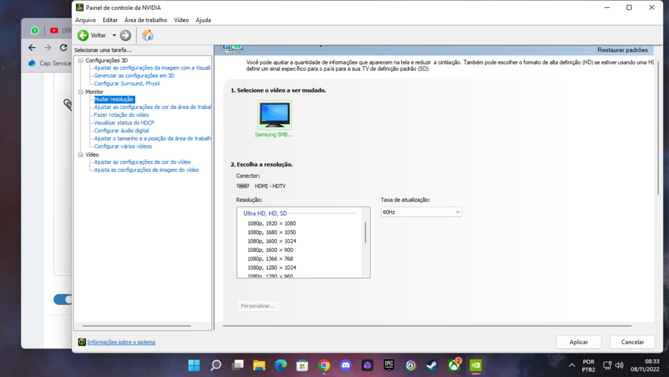Click the Personalizar... button
The height and width of the screenshot is (377, 669).
pos(258,305)
